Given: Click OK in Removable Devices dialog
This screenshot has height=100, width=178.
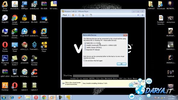Looking at the screenshot, I should coord(122,64).
